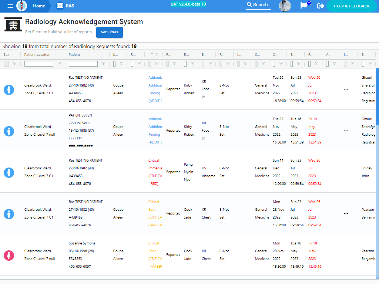Screen dimensions: 379x284
Task: Click the Sex column header
Action: 7,55
